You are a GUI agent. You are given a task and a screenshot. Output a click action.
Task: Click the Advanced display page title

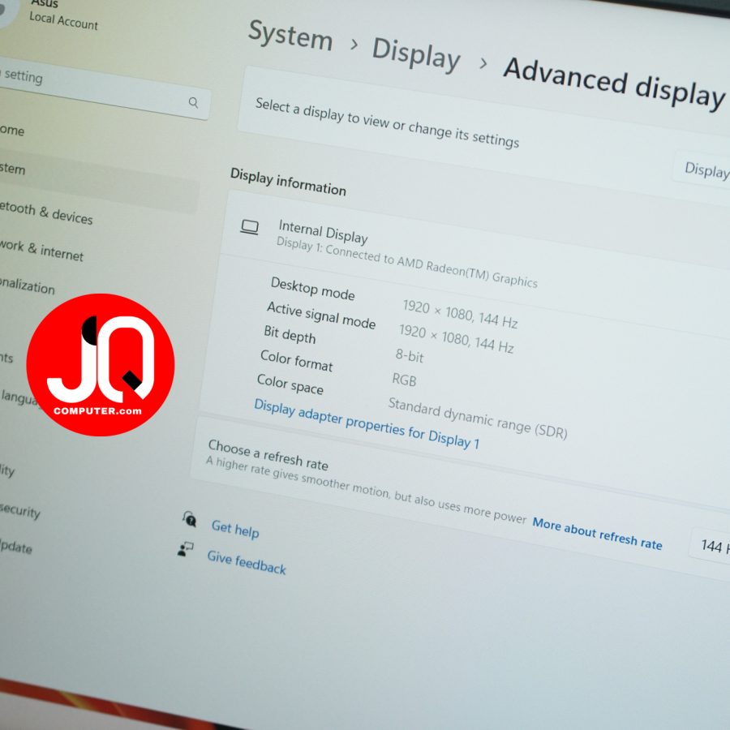point(615,83)
